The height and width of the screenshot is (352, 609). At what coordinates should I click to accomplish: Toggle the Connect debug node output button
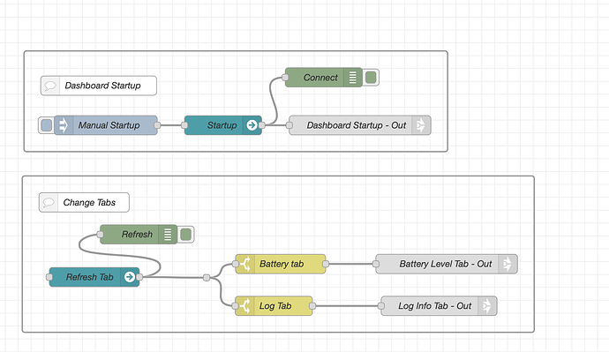[371, 78]
